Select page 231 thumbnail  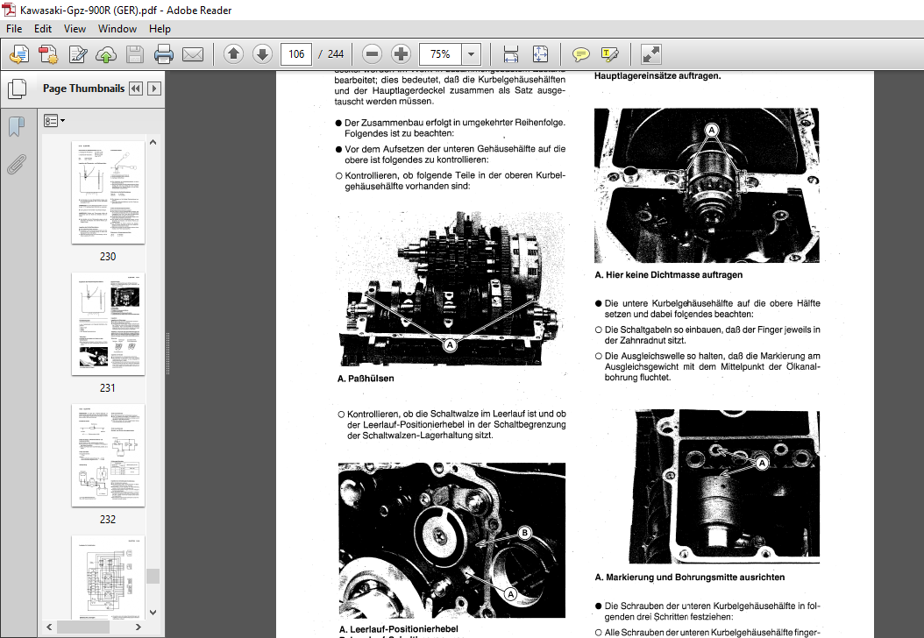(x=108, y=323)
